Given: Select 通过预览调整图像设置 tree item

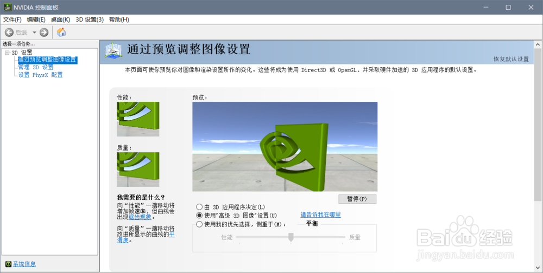Looking at the screenshot, I should (47, 60).
